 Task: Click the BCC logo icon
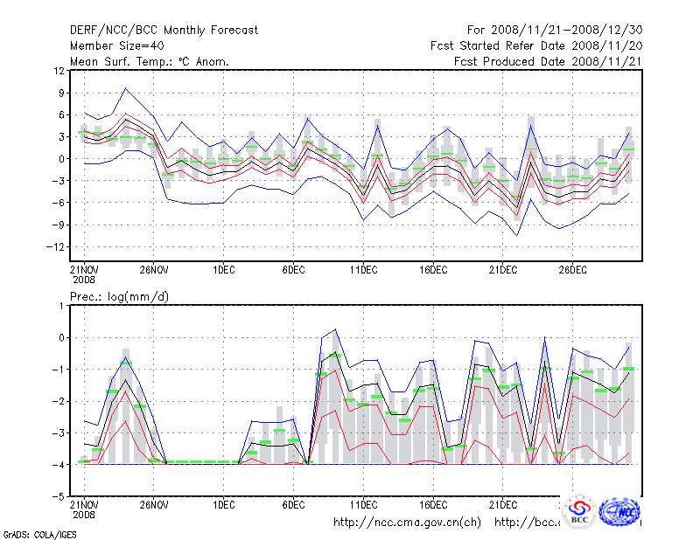(x=579, y=513)
